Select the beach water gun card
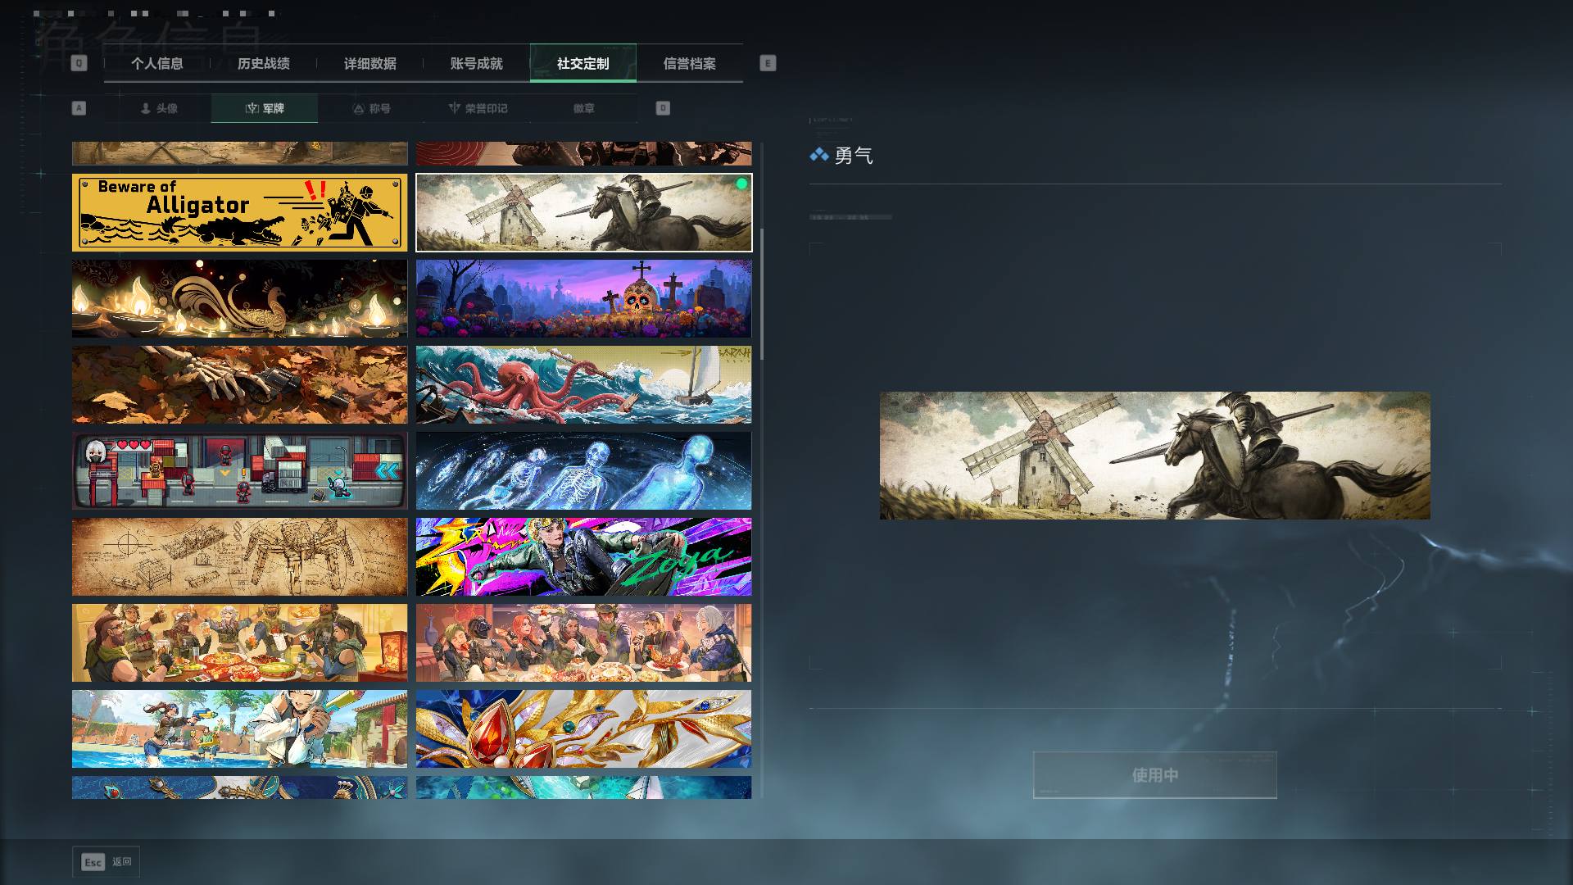This screenshot has height=885, width=1573. pyautogui.click(x=239, y=728)
